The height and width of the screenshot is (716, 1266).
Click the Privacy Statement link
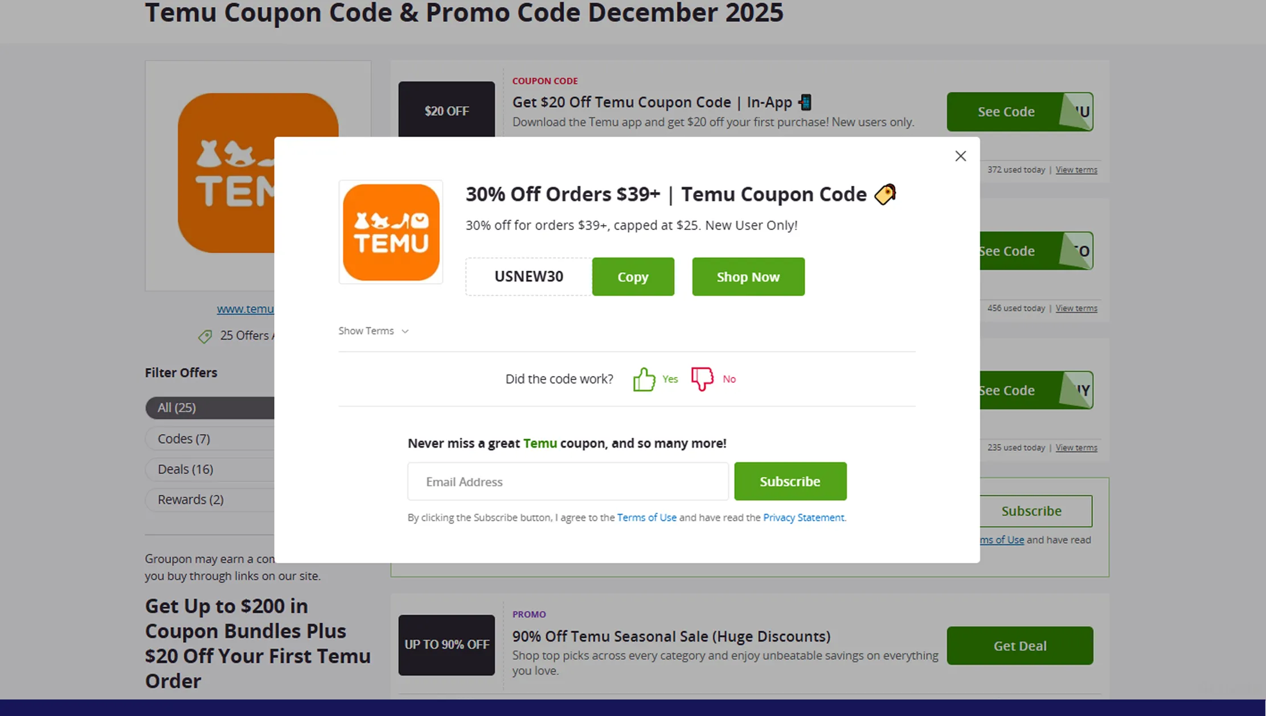click(804, 517)
